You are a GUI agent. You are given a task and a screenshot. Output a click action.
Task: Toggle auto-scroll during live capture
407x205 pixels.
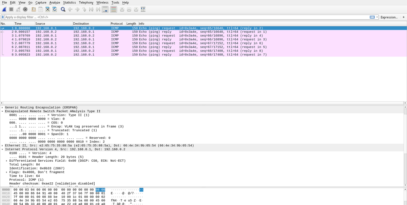coord(105,9)
